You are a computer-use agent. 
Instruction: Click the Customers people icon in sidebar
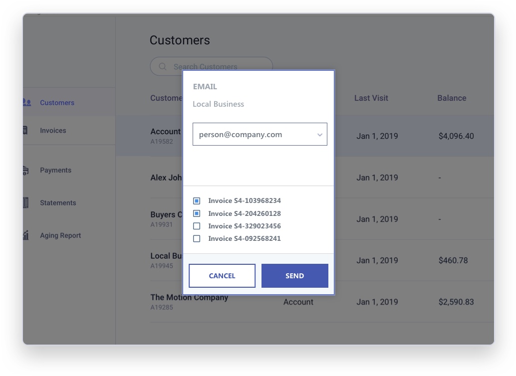click(x=27, y=102)
